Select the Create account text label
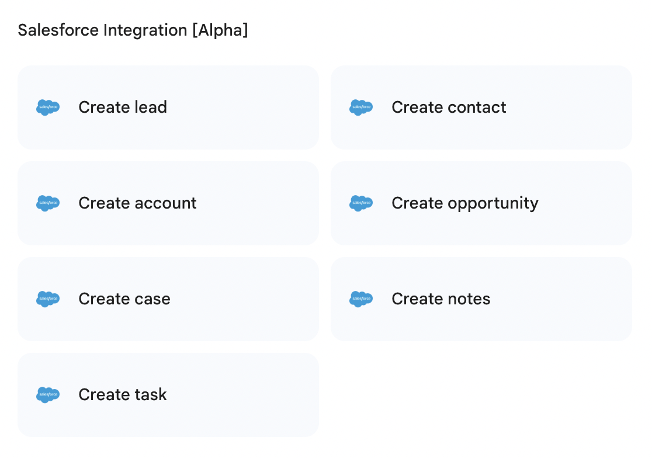This screenshot has width=652, height=458. pyautogui.click(x=137, y=203)
